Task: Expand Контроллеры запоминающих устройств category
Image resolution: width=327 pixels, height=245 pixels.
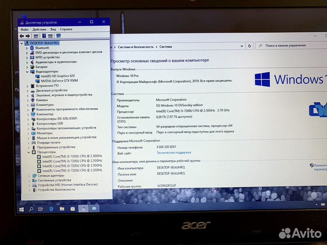Action: click(x=28, y=128)
